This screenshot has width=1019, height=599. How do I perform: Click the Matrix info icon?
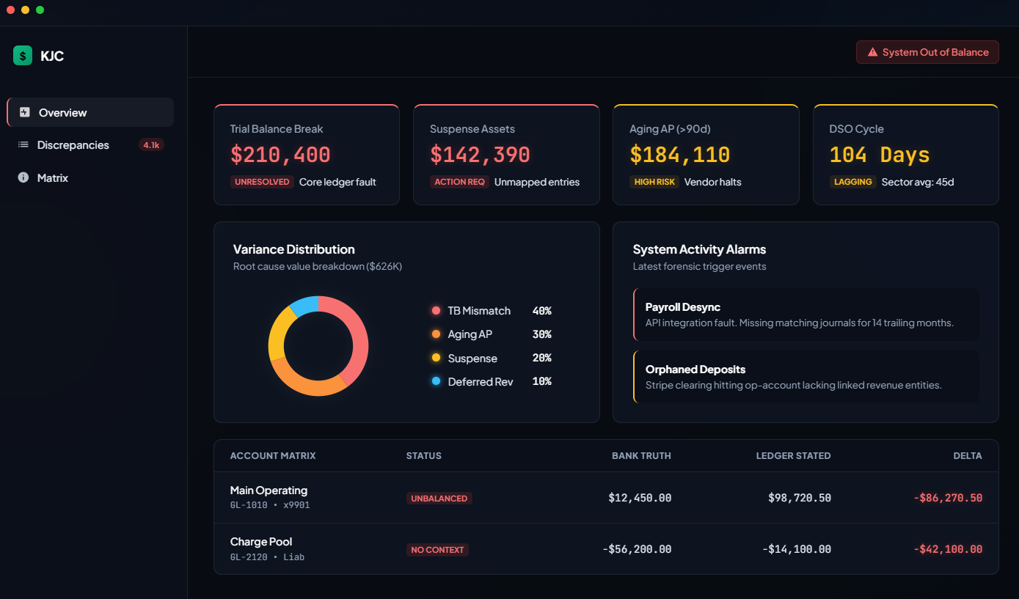click(23, 177)
